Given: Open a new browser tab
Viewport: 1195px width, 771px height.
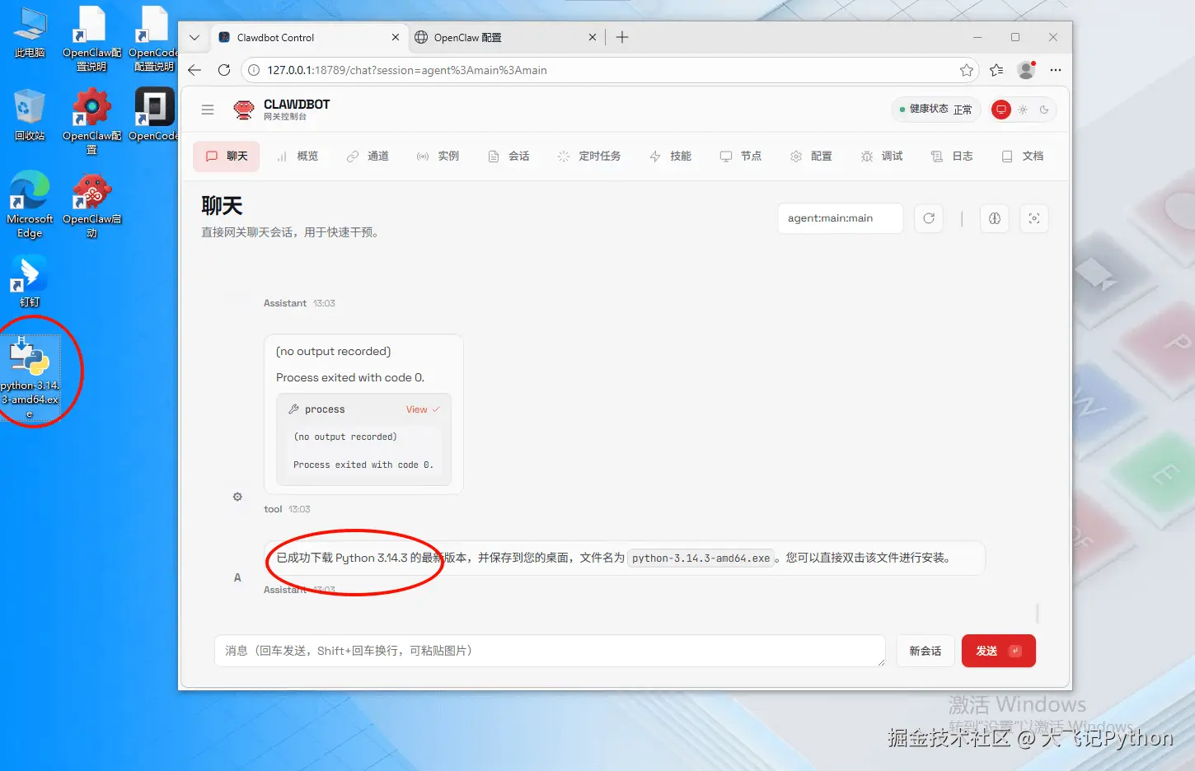Looking at the screenshot, I should click(x=622, y=37).
